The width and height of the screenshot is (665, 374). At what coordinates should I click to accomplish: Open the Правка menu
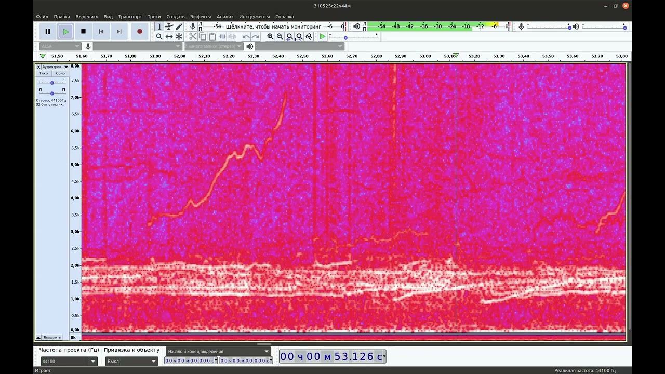pos(62,17)
